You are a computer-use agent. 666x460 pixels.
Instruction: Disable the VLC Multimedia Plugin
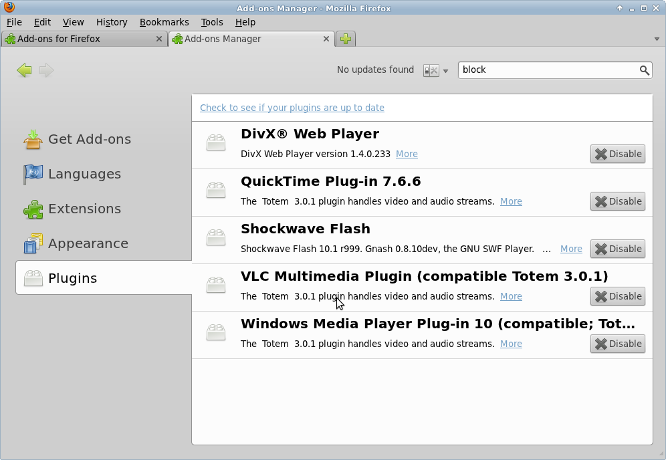coord(618,296)
